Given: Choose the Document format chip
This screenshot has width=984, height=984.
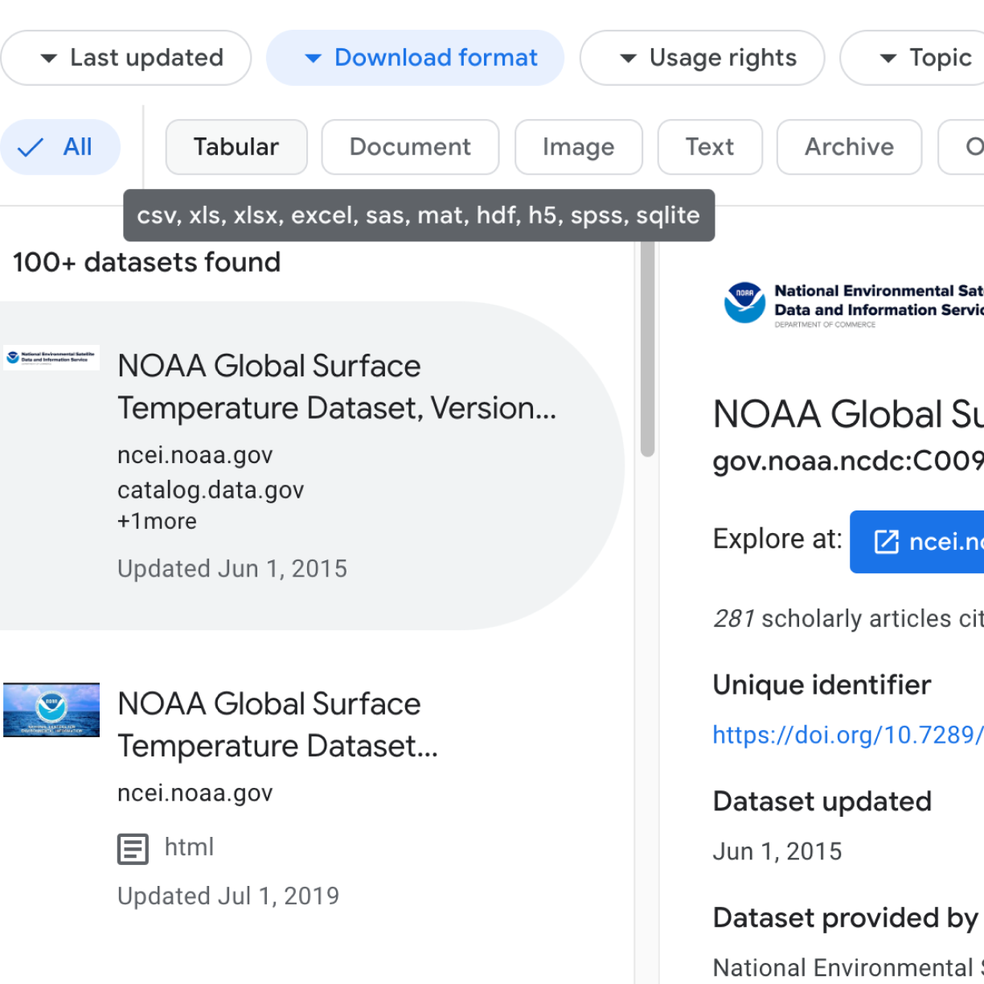Looking at the screenshot, I should pos(410,147).
